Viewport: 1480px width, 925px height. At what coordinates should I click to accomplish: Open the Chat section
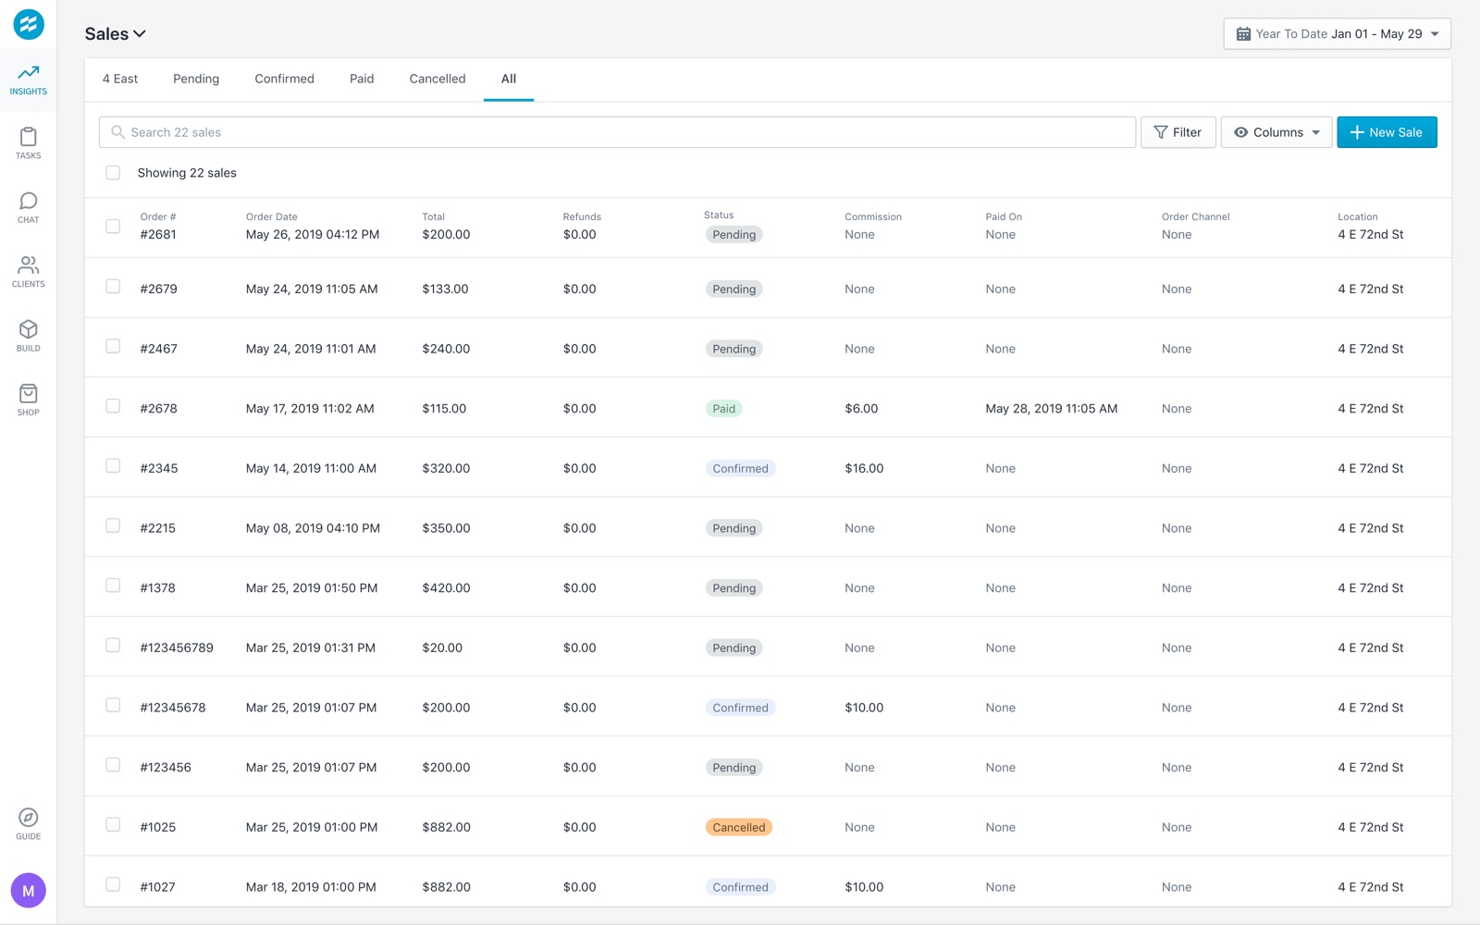[x=29, y=208]
